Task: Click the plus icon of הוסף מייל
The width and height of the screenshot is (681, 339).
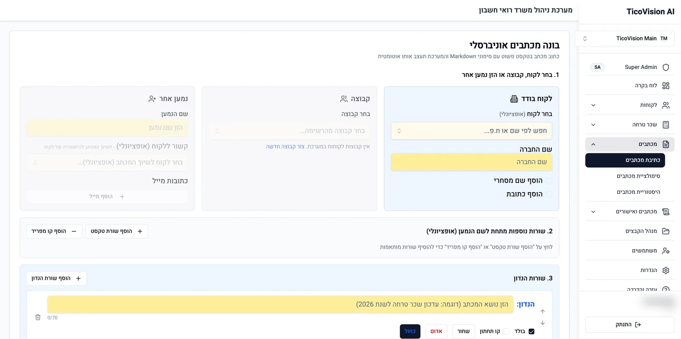Action: [122, 196]
